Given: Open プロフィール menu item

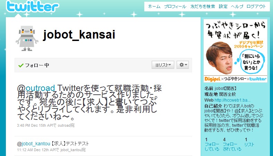Looking at the screenshot, I should pos(175,7).
